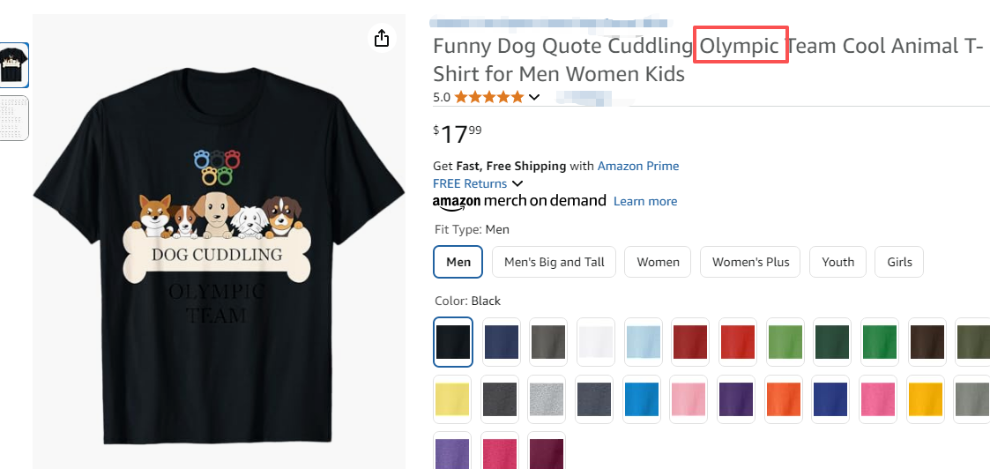Pick the yellow color swatch

tap(454, 400)
